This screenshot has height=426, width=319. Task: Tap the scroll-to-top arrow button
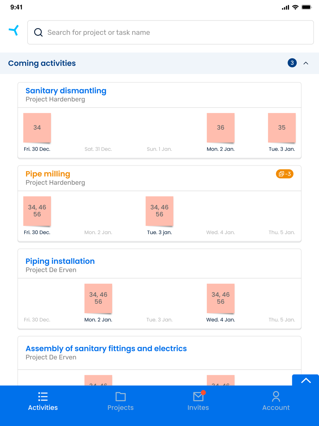(306, 380)
